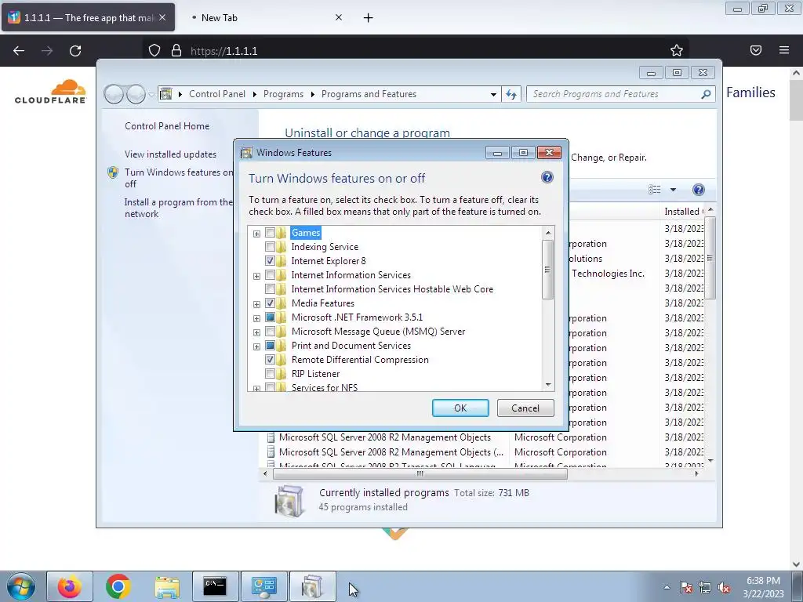Image resolution: width=803 pixels, height=602 pixels.
Task: Tick the Games feature checkbox
Action: point(270,232)
